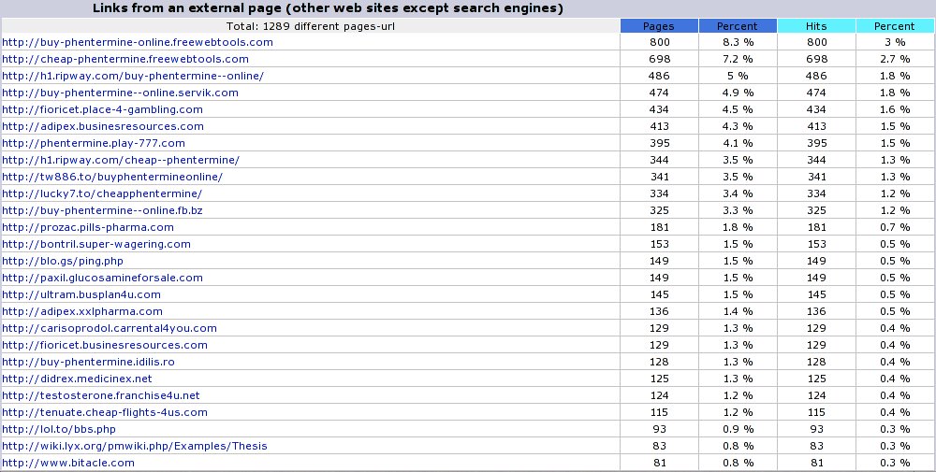Open the phentermine.play-777.com link
Screen dimensions: 936x472
point(93,143)
